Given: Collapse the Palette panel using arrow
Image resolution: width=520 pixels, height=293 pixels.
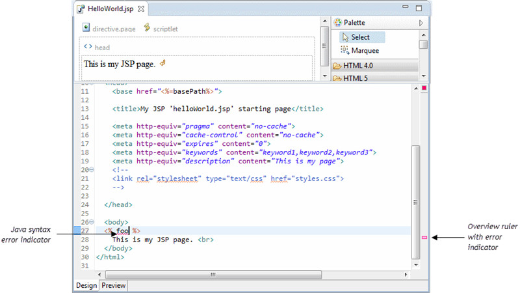Looking at the screenshot, I should (421, 22).
